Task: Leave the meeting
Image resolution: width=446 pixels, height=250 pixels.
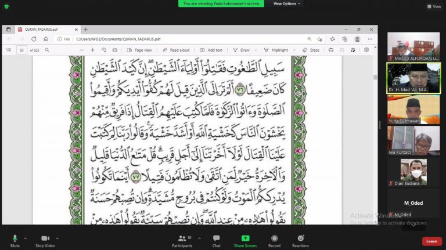Action: (432, 241)
